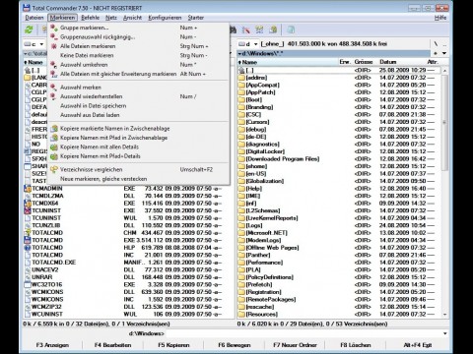The height and width of the screenshot is (354, 473).
Task: Select the [Boot] folder icon
Action: click(241, 99)
